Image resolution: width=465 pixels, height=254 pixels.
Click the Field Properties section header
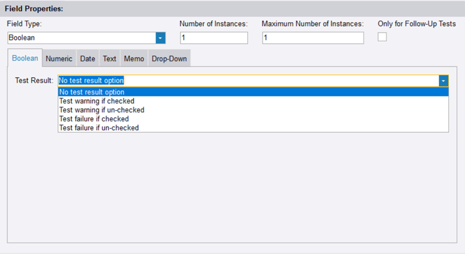click(x=34, y=9)
